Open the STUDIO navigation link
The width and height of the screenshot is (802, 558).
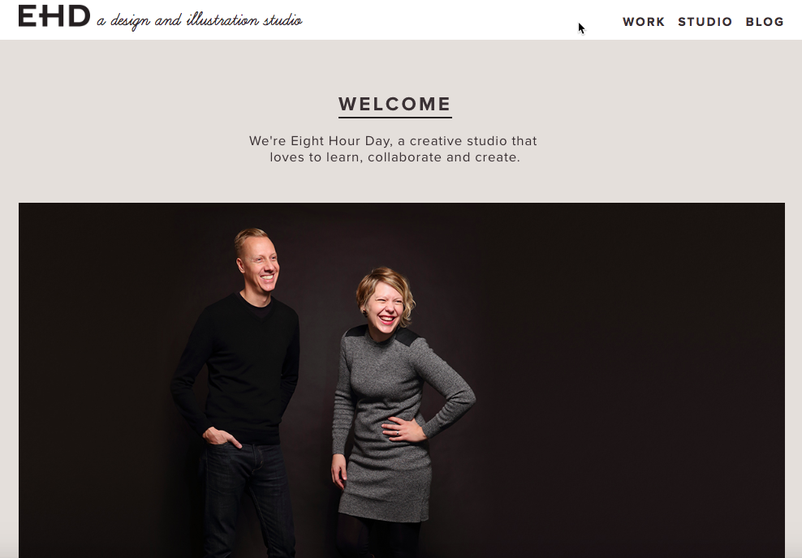click(705, 22)
